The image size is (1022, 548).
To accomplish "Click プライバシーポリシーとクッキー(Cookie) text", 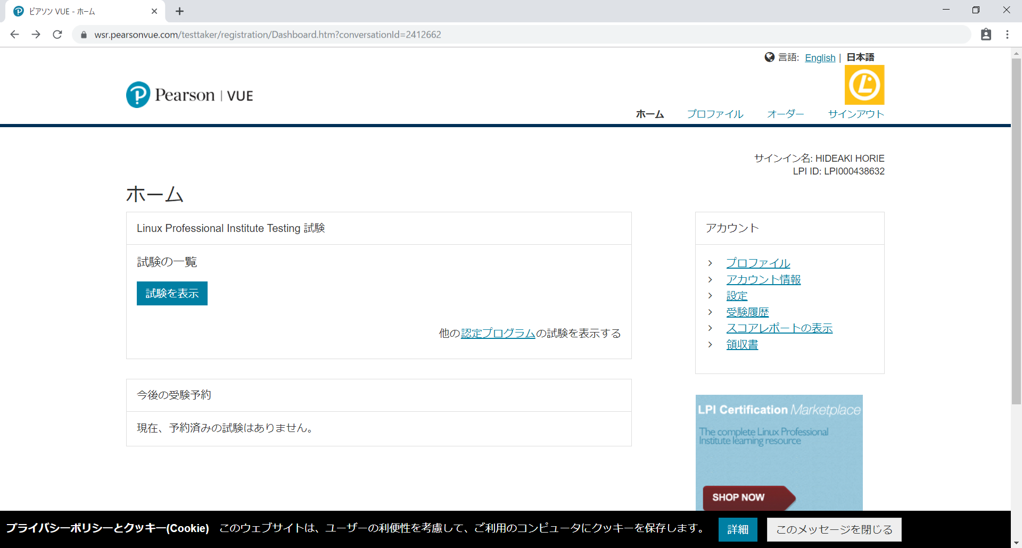I will pos(108,528).
